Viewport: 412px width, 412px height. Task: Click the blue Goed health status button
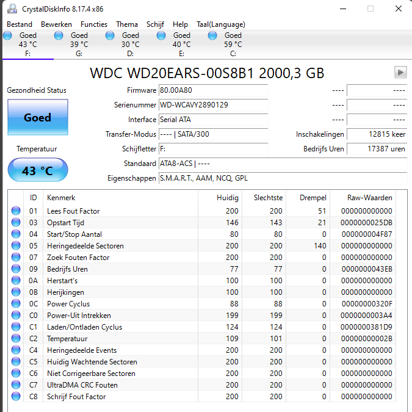pyautogui.click(x=38, y=117)
